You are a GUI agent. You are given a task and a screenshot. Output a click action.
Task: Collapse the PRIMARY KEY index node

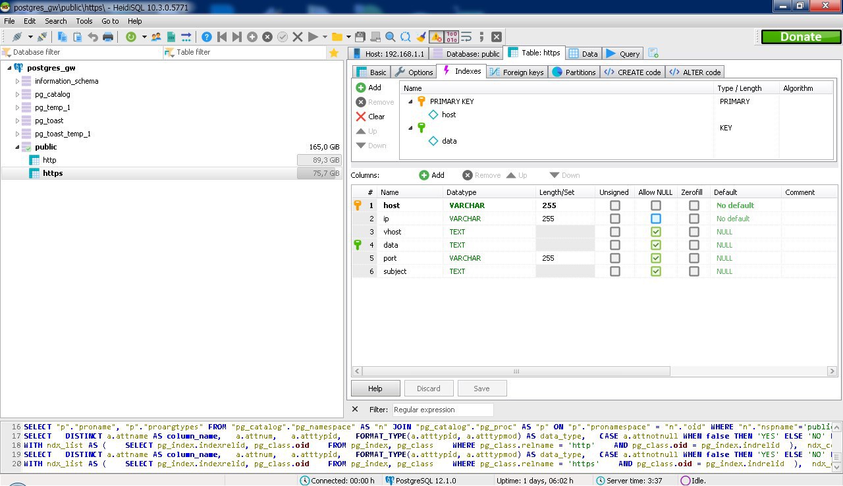pyautogui.click(x=410, y=101)
